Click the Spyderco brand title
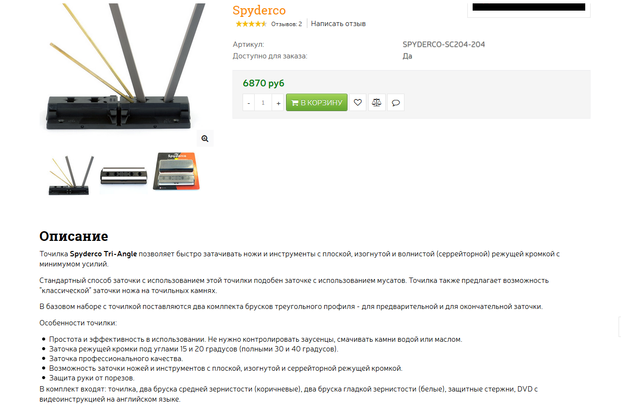The width and height of the screenshot is (621, 405). click(x=259, y=10)
